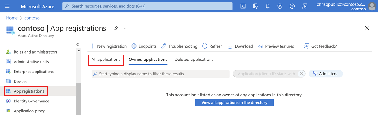Click Got feedback?
This screenshot has height=115, width=378.
point(320,46)
